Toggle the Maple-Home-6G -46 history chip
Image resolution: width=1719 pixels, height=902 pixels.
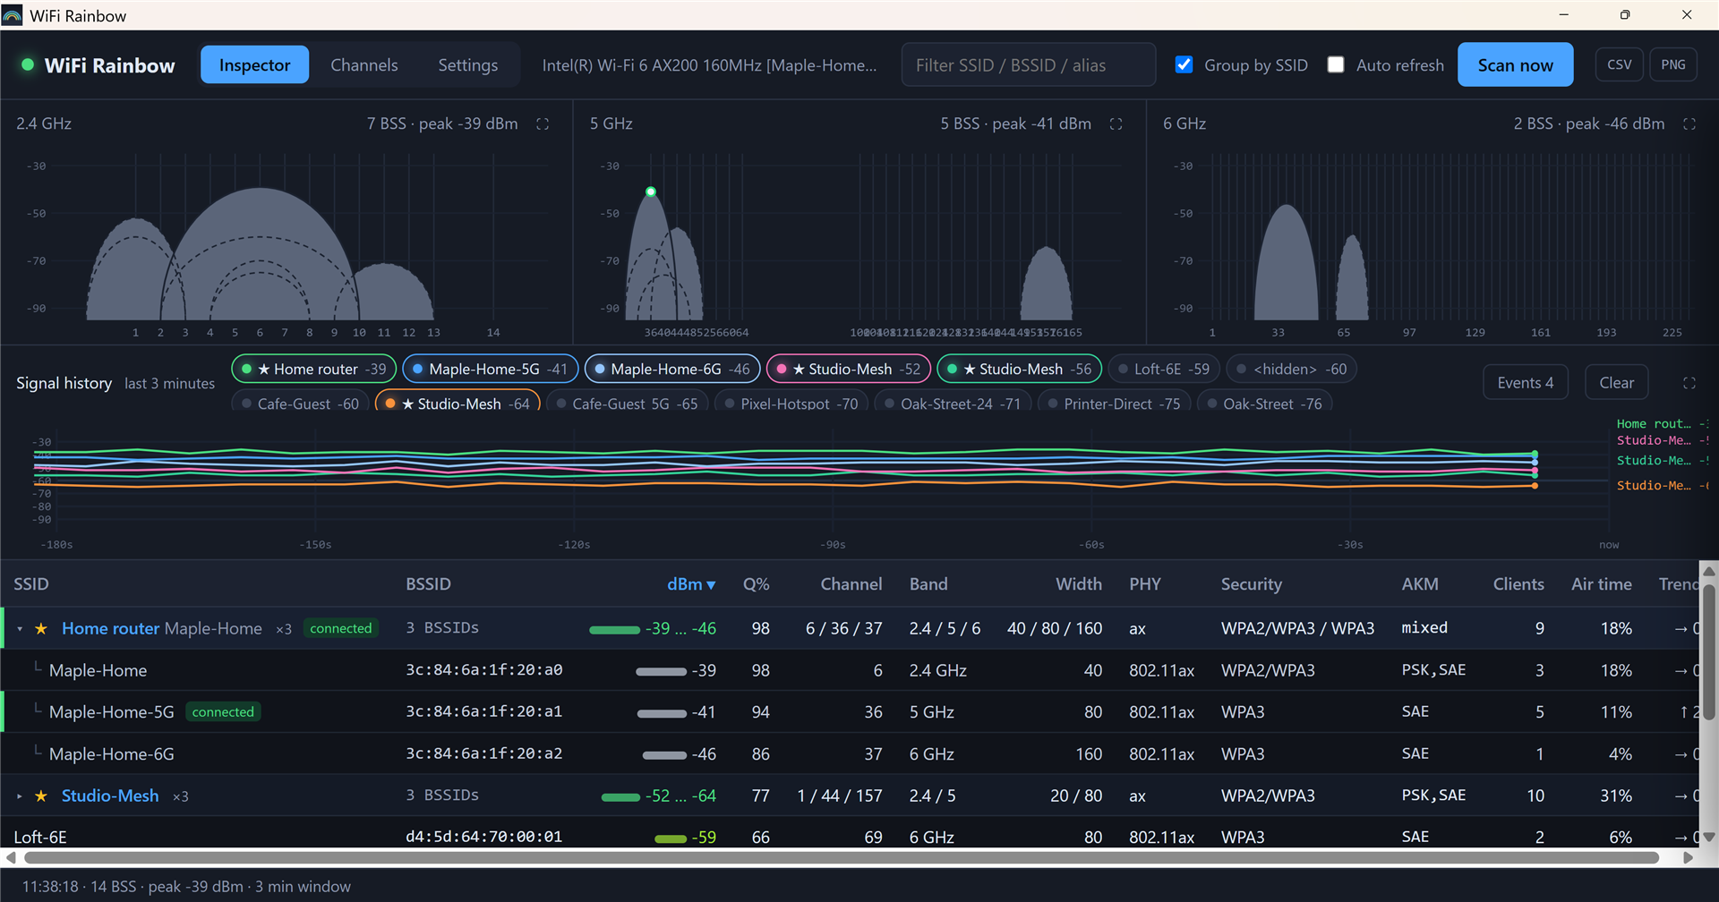(672, 369)
